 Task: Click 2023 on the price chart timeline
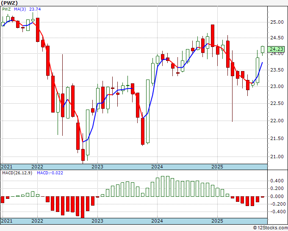[97, 167]
